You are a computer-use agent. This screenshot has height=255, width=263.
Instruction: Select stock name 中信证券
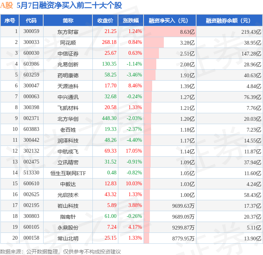pyautogui.click(x=68, y=53)
